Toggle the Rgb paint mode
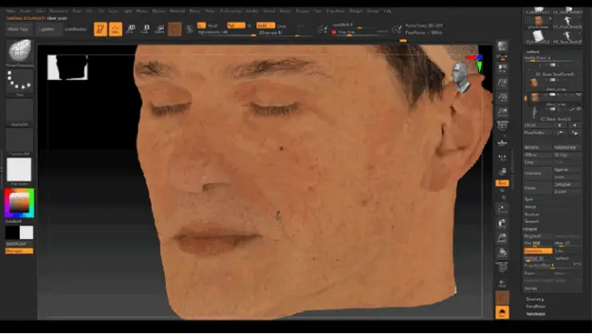The width and height of the screenshot is (592, 334). pos(236,25)
